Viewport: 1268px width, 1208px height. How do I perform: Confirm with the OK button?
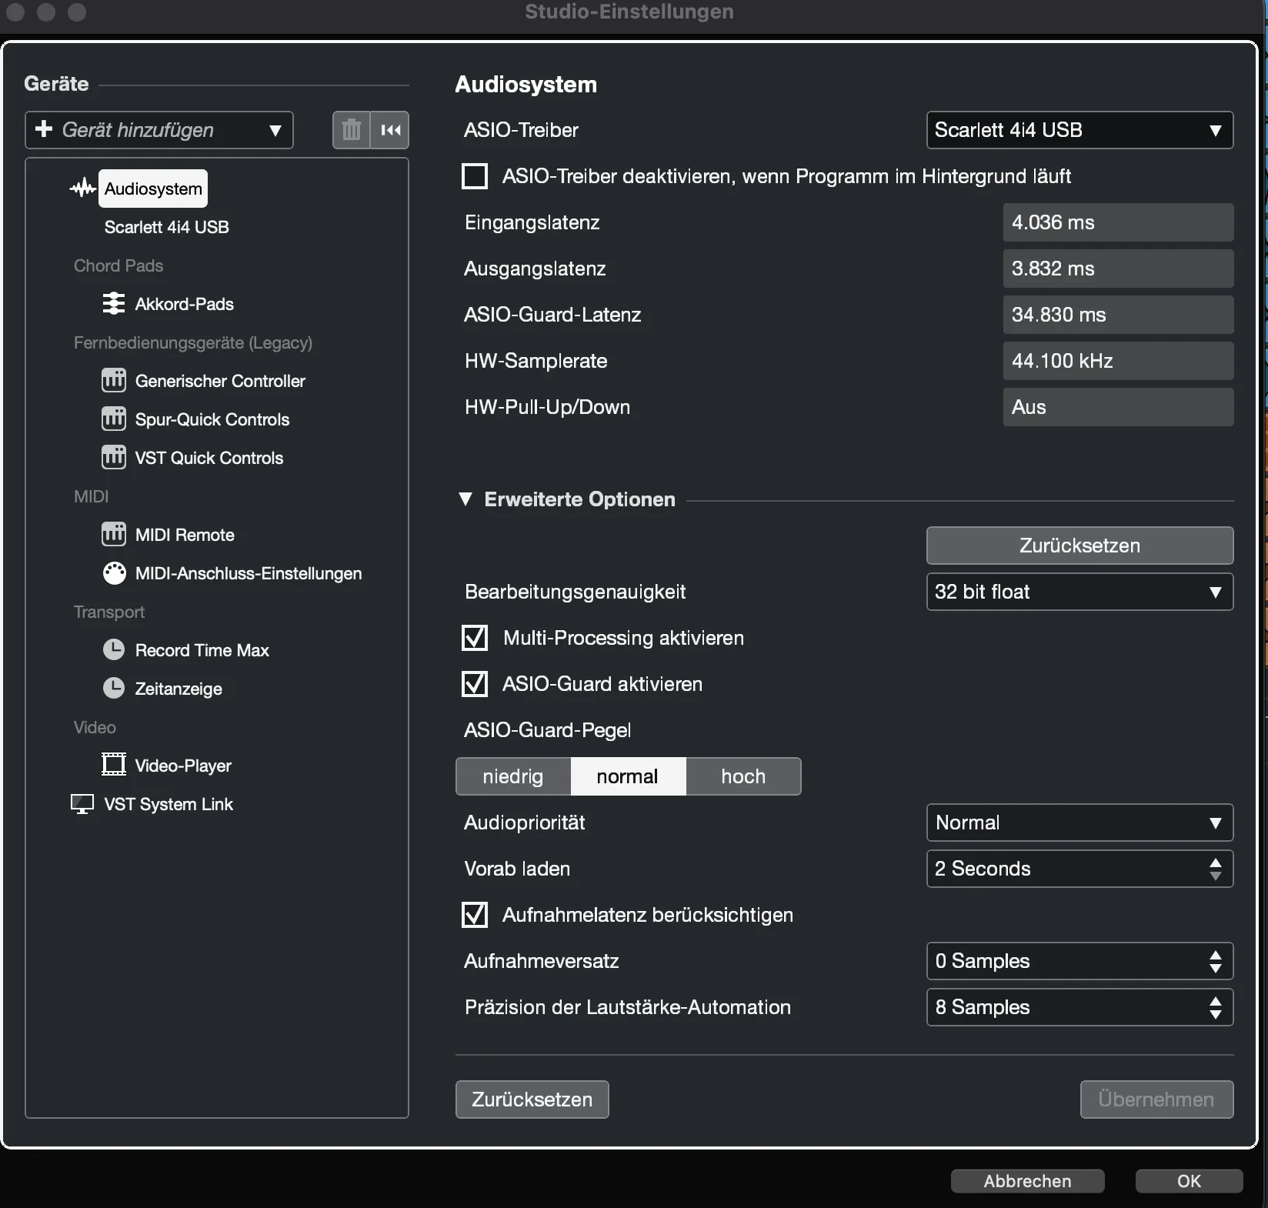1189,1181
